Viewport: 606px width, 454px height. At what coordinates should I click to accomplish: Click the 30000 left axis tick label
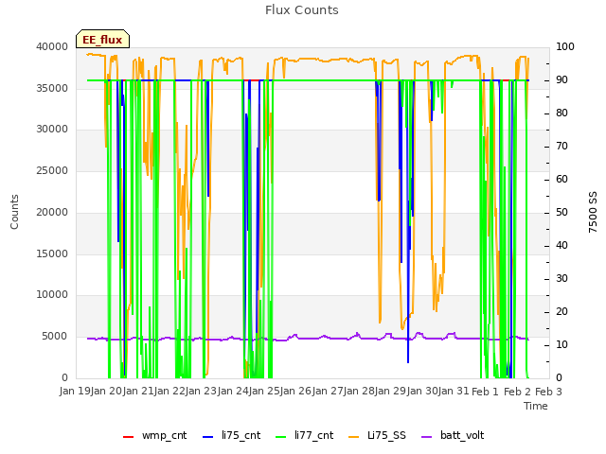52,129
